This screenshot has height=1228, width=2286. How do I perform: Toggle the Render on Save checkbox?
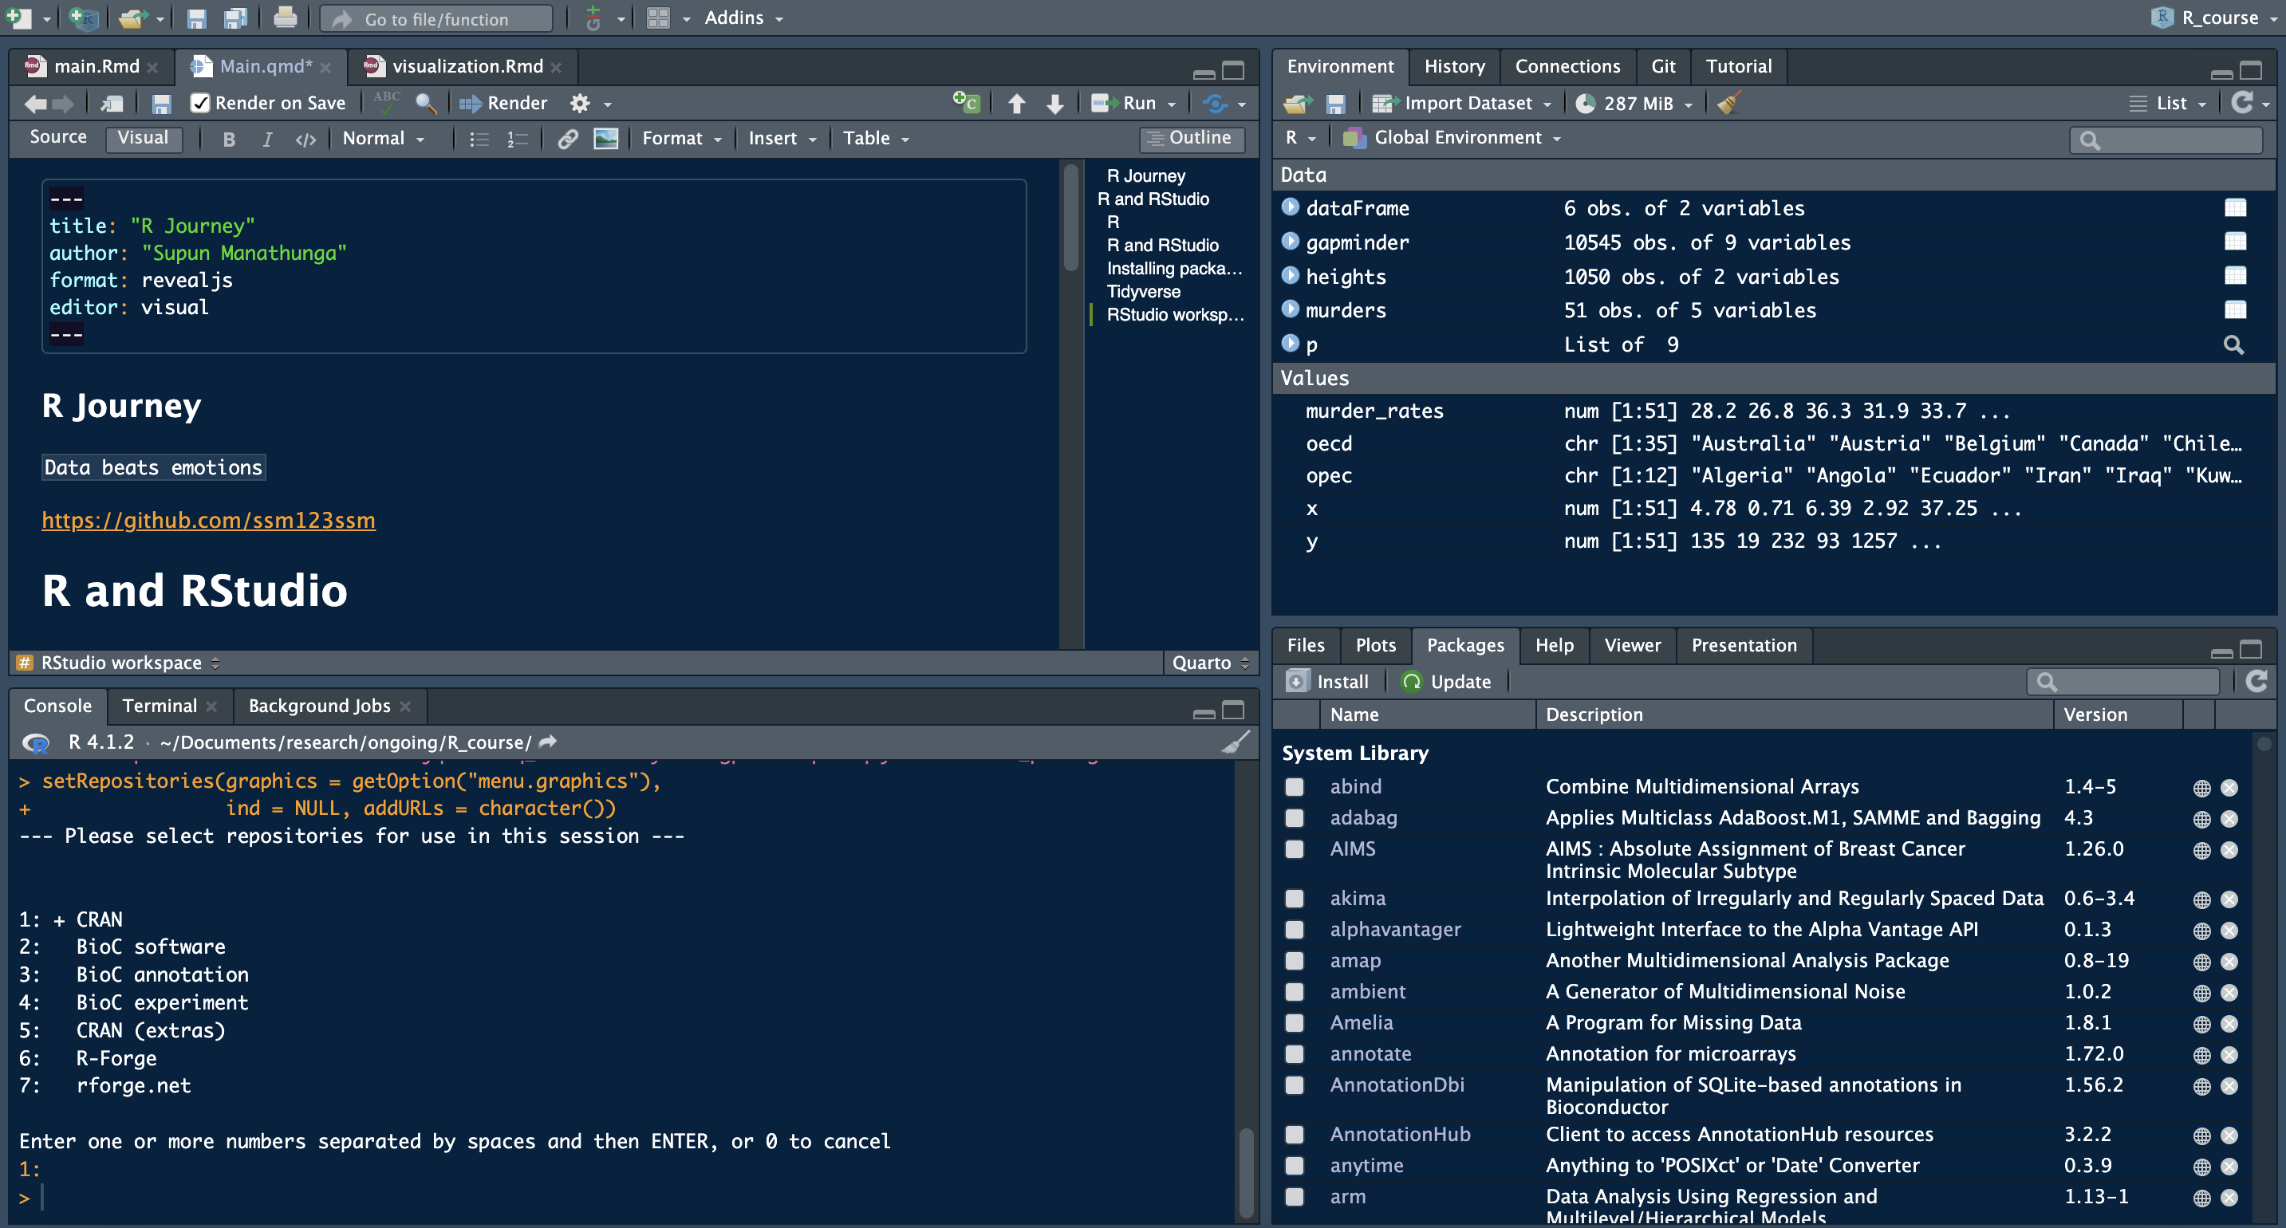[x=200, y=103]
